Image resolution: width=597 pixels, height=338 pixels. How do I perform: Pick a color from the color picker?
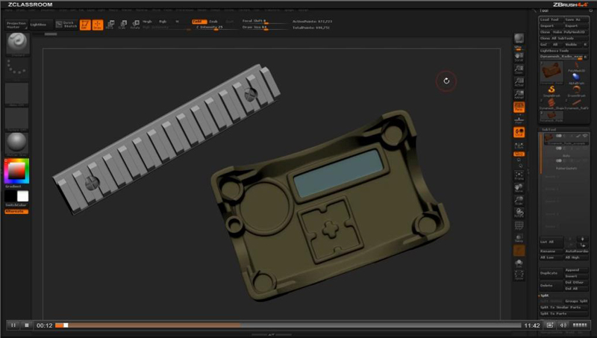pyautogui.click(x=16, y=170)
